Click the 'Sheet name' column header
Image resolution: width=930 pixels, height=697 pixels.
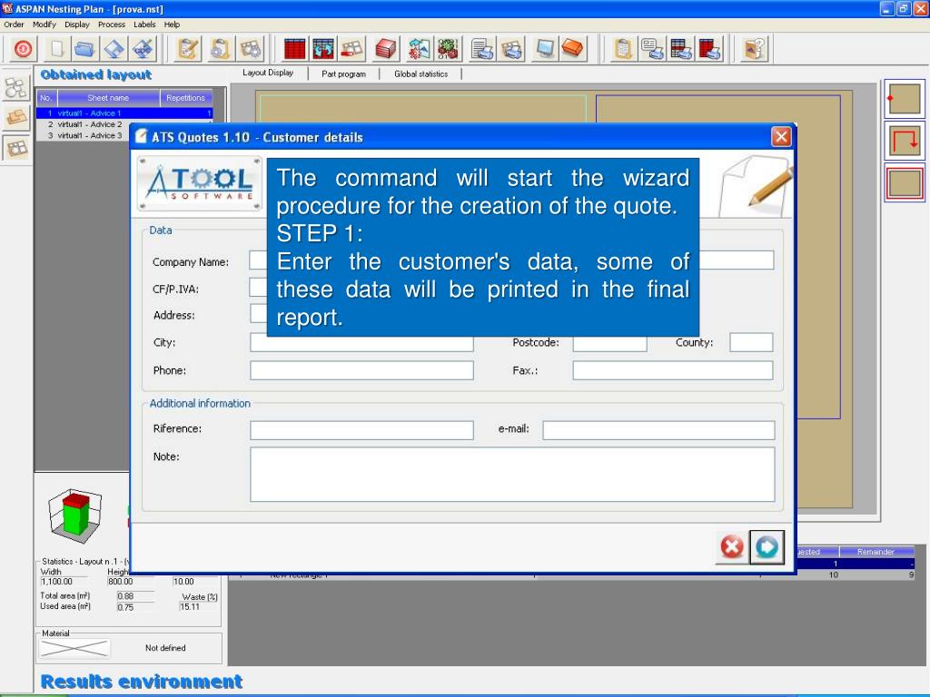pos(108,98)
